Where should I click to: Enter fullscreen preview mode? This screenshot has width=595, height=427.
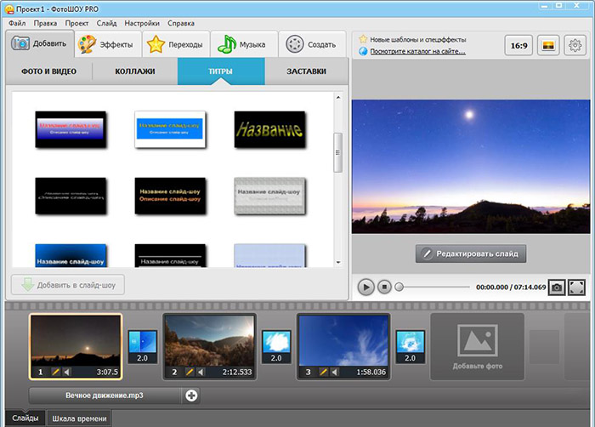pyautogui.click(x=577, y=288)
